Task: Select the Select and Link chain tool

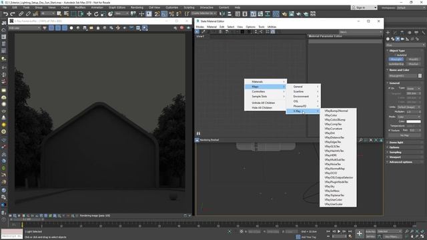Action: point(21,14)
